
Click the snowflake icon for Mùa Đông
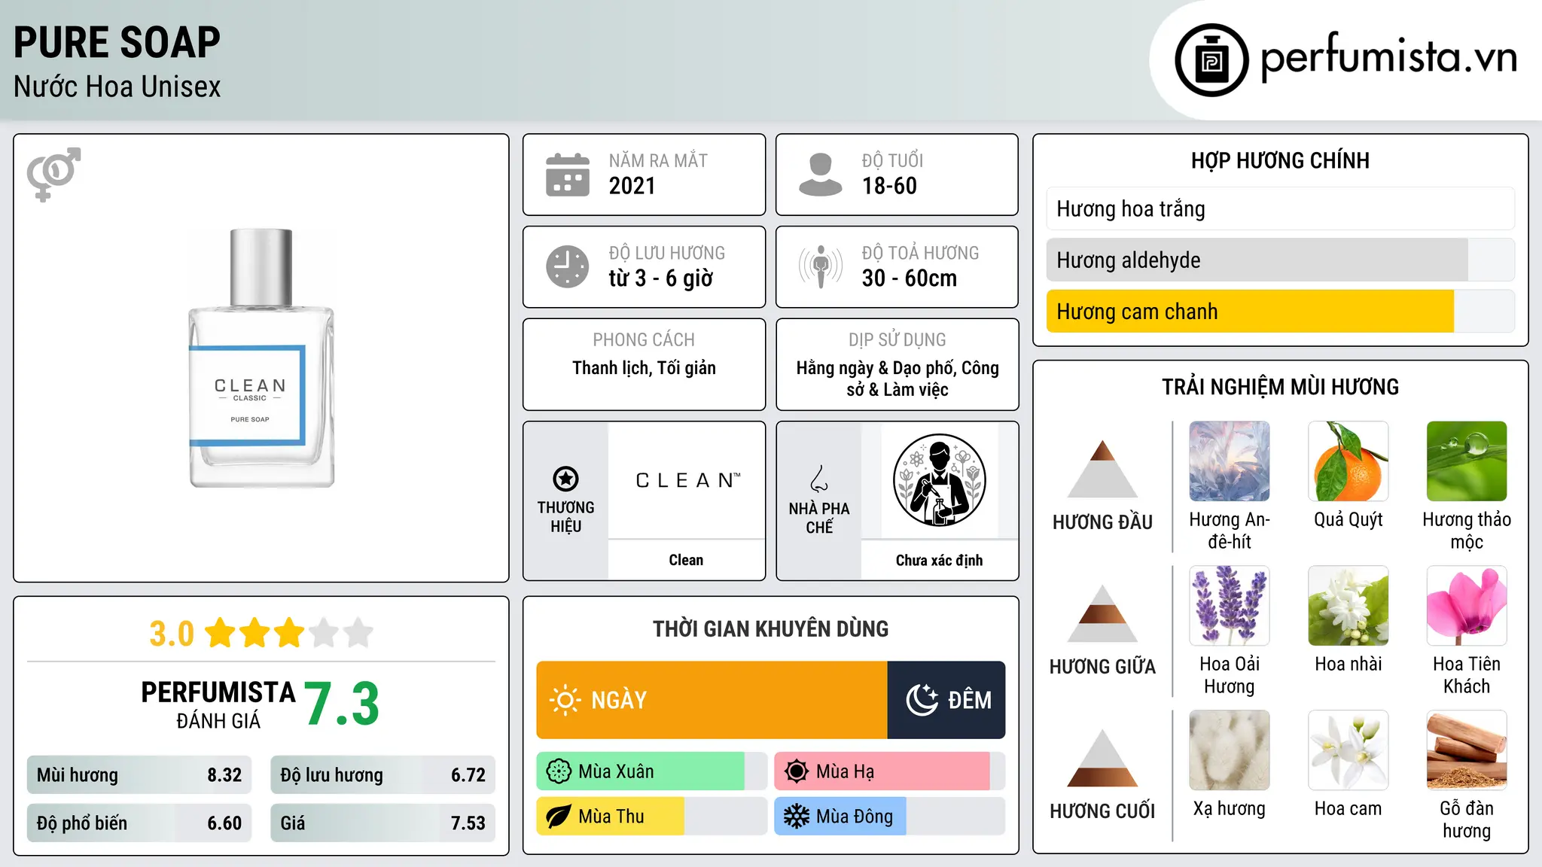(x=797, y=817)
